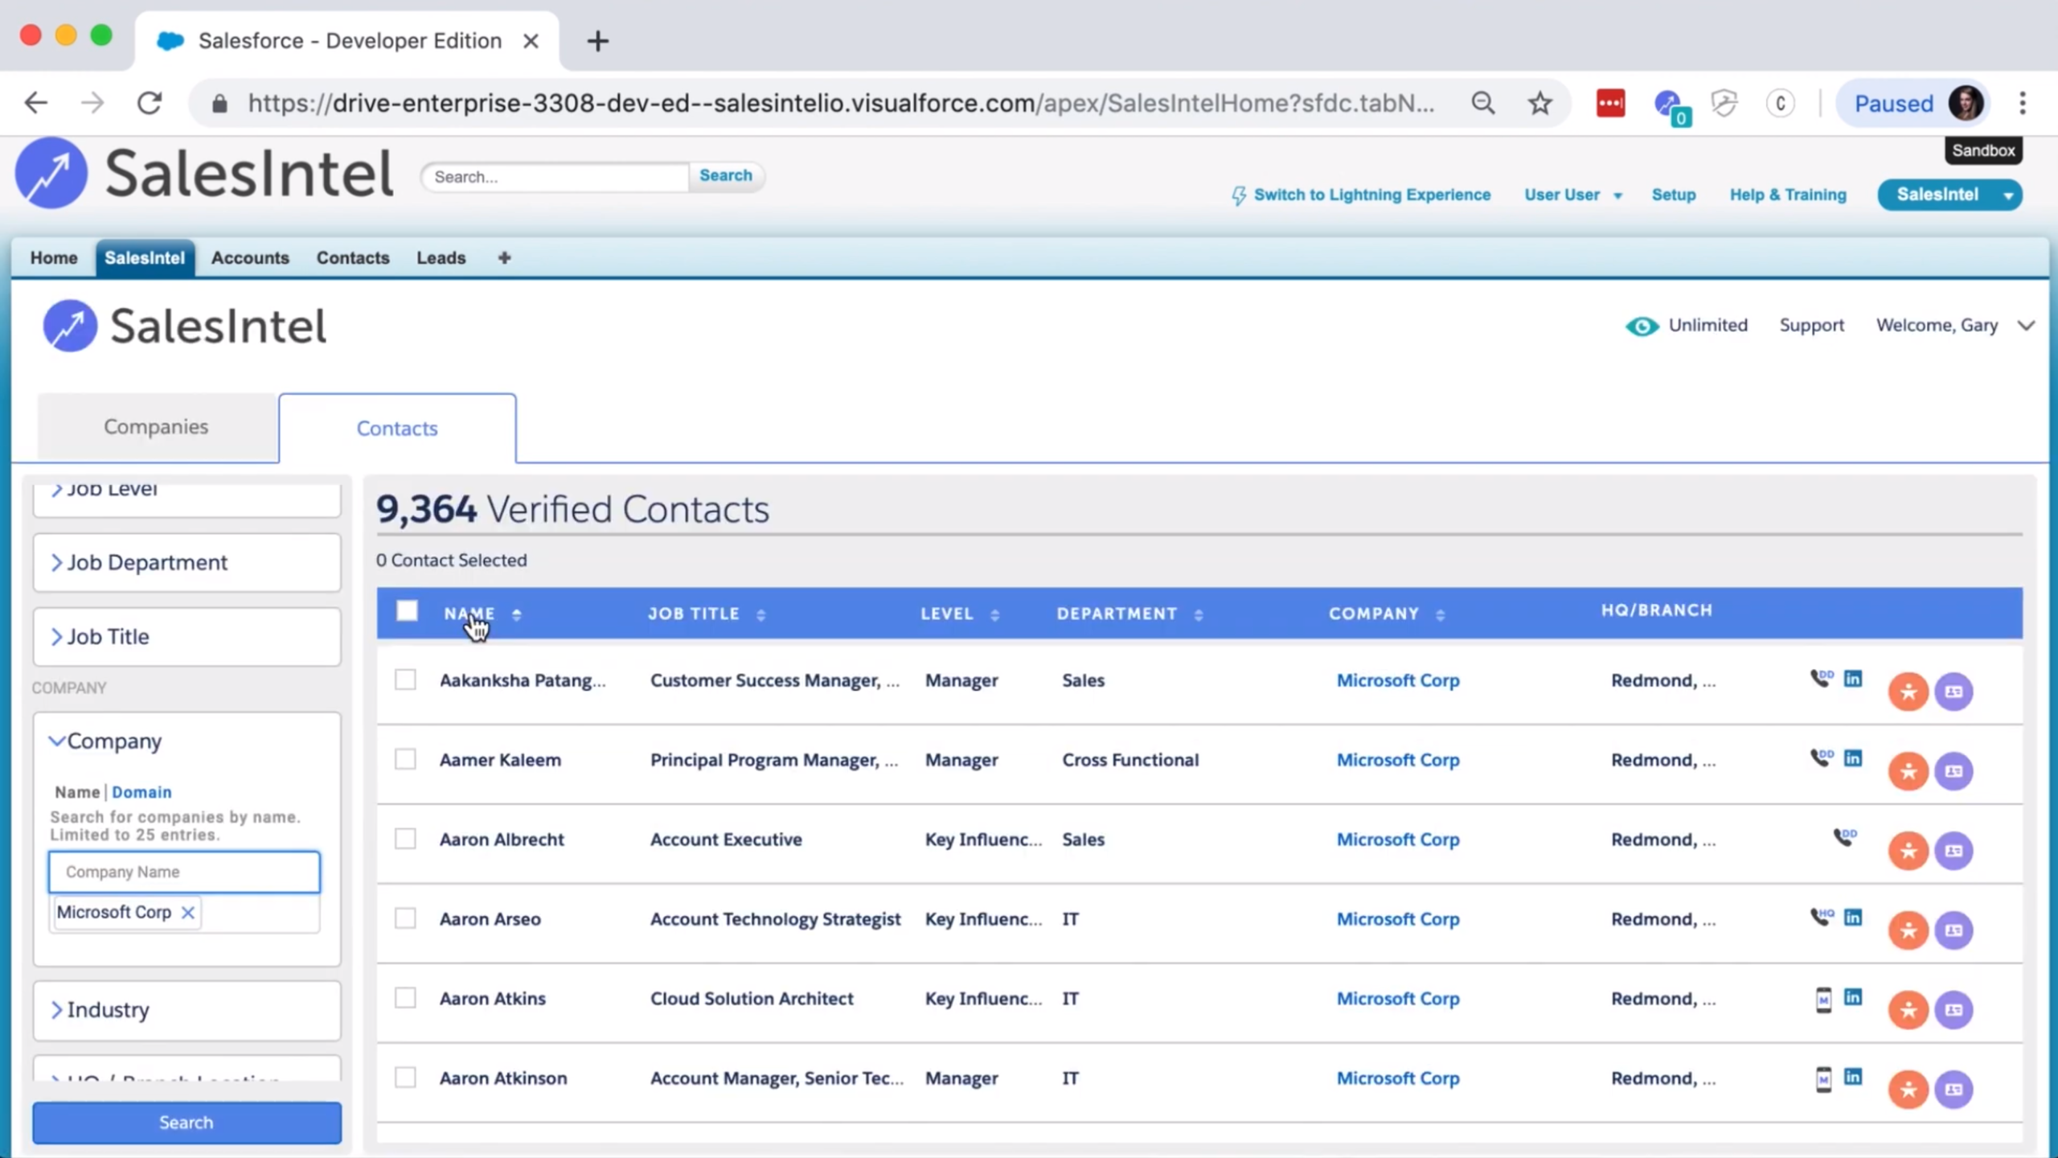
Task: Click the Search button to filter results
Action: 185,1120
